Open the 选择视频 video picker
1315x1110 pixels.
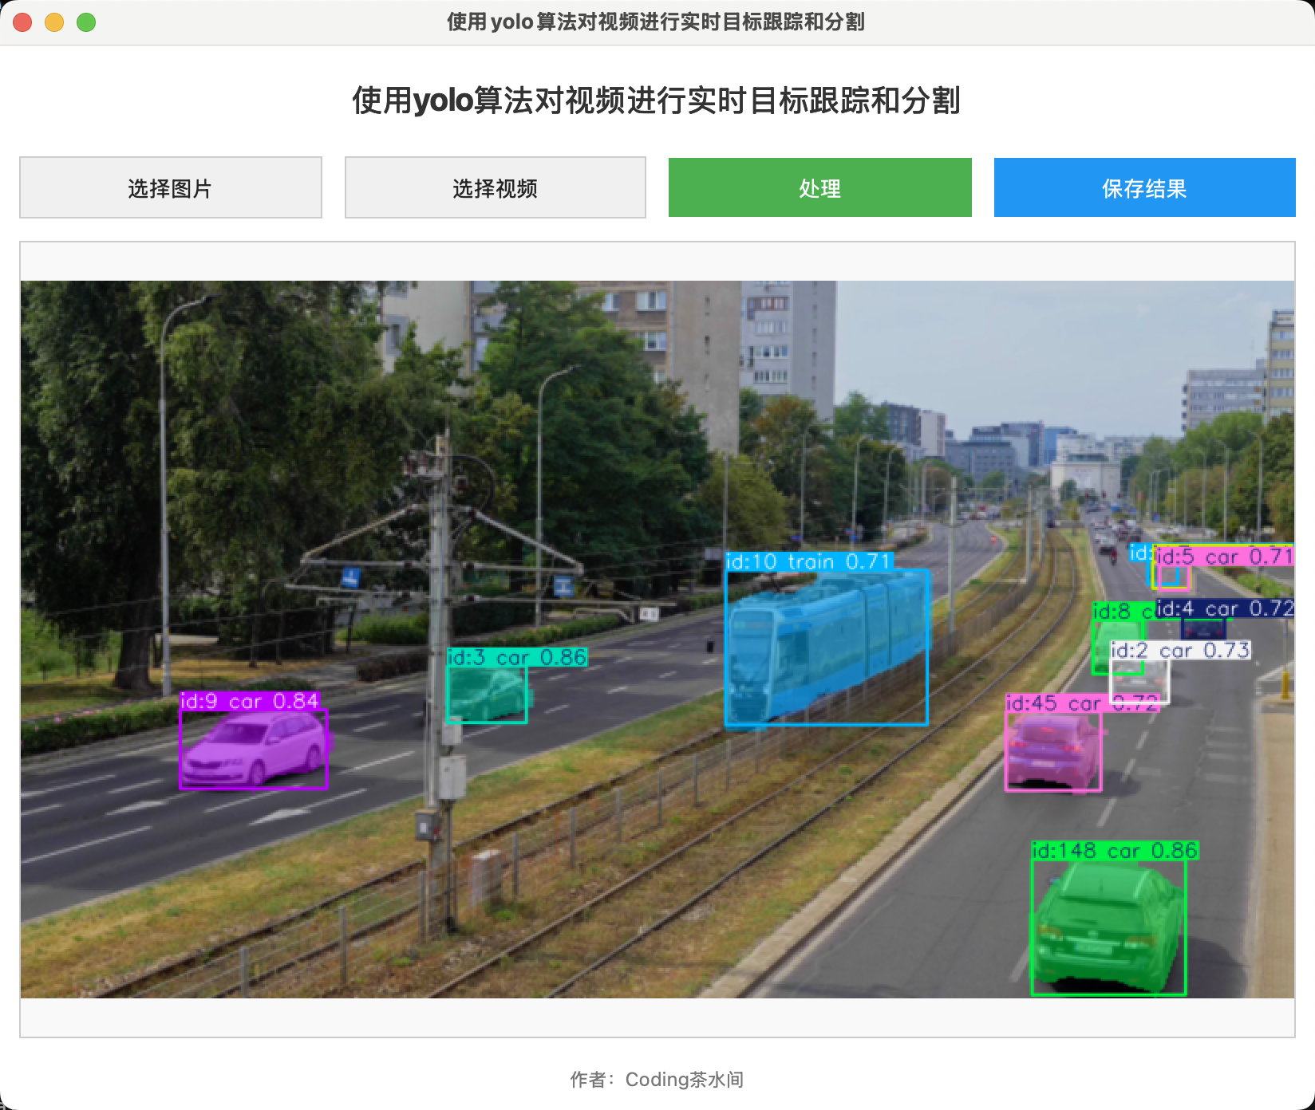[495, 188]
